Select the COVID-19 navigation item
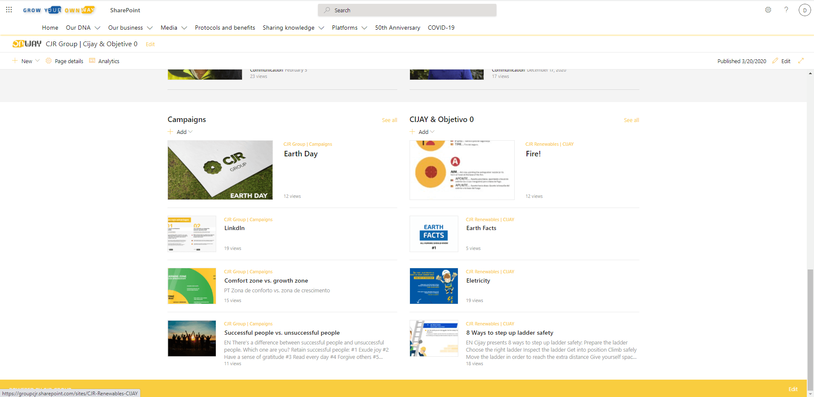 pyautogui.click(x=441, y=28)
